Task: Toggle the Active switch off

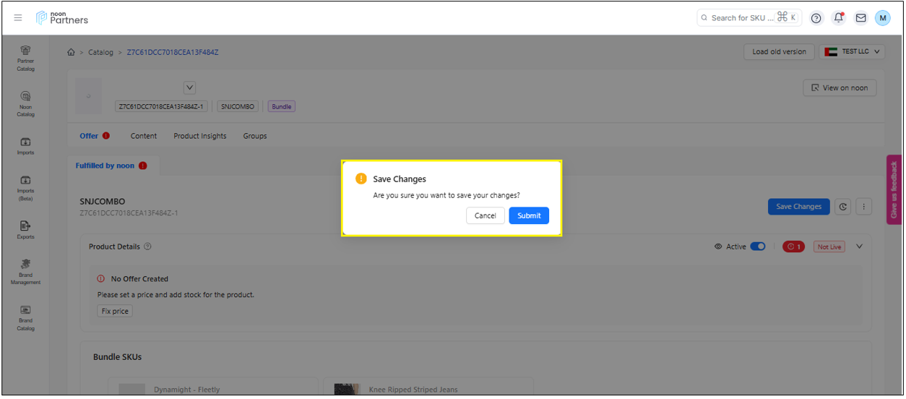Action: (757, 246)
